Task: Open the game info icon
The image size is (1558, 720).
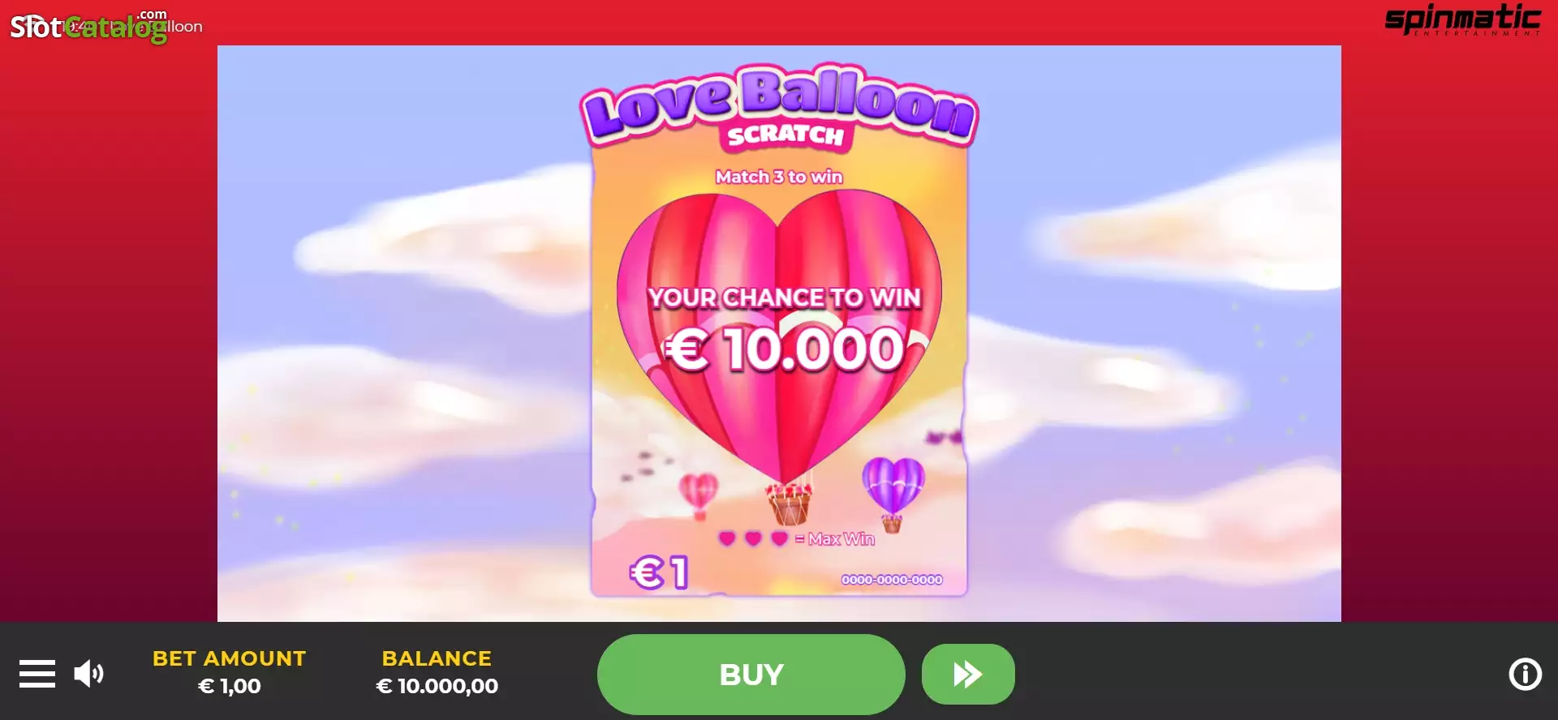Action: (x=1525, y=674)
